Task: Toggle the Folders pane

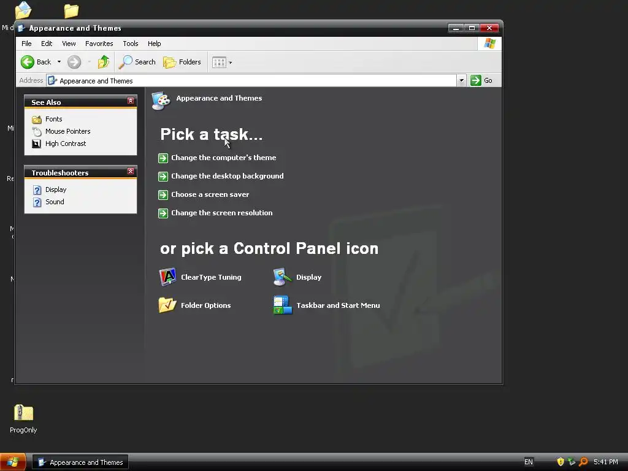Action: pyautogui.click(x=182, y=62)
